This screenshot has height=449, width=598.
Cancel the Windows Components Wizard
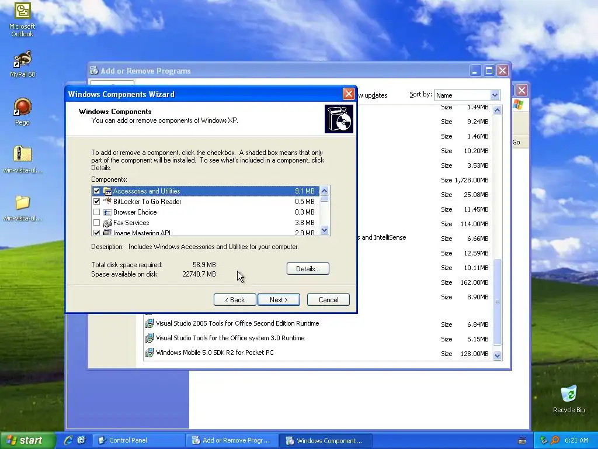coord(328,300)
